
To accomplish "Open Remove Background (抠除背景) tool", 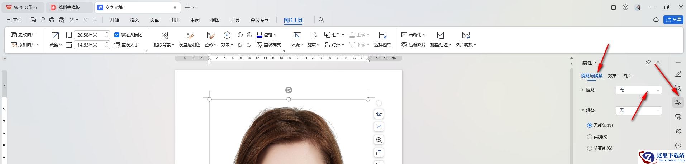I will (164, 39).
